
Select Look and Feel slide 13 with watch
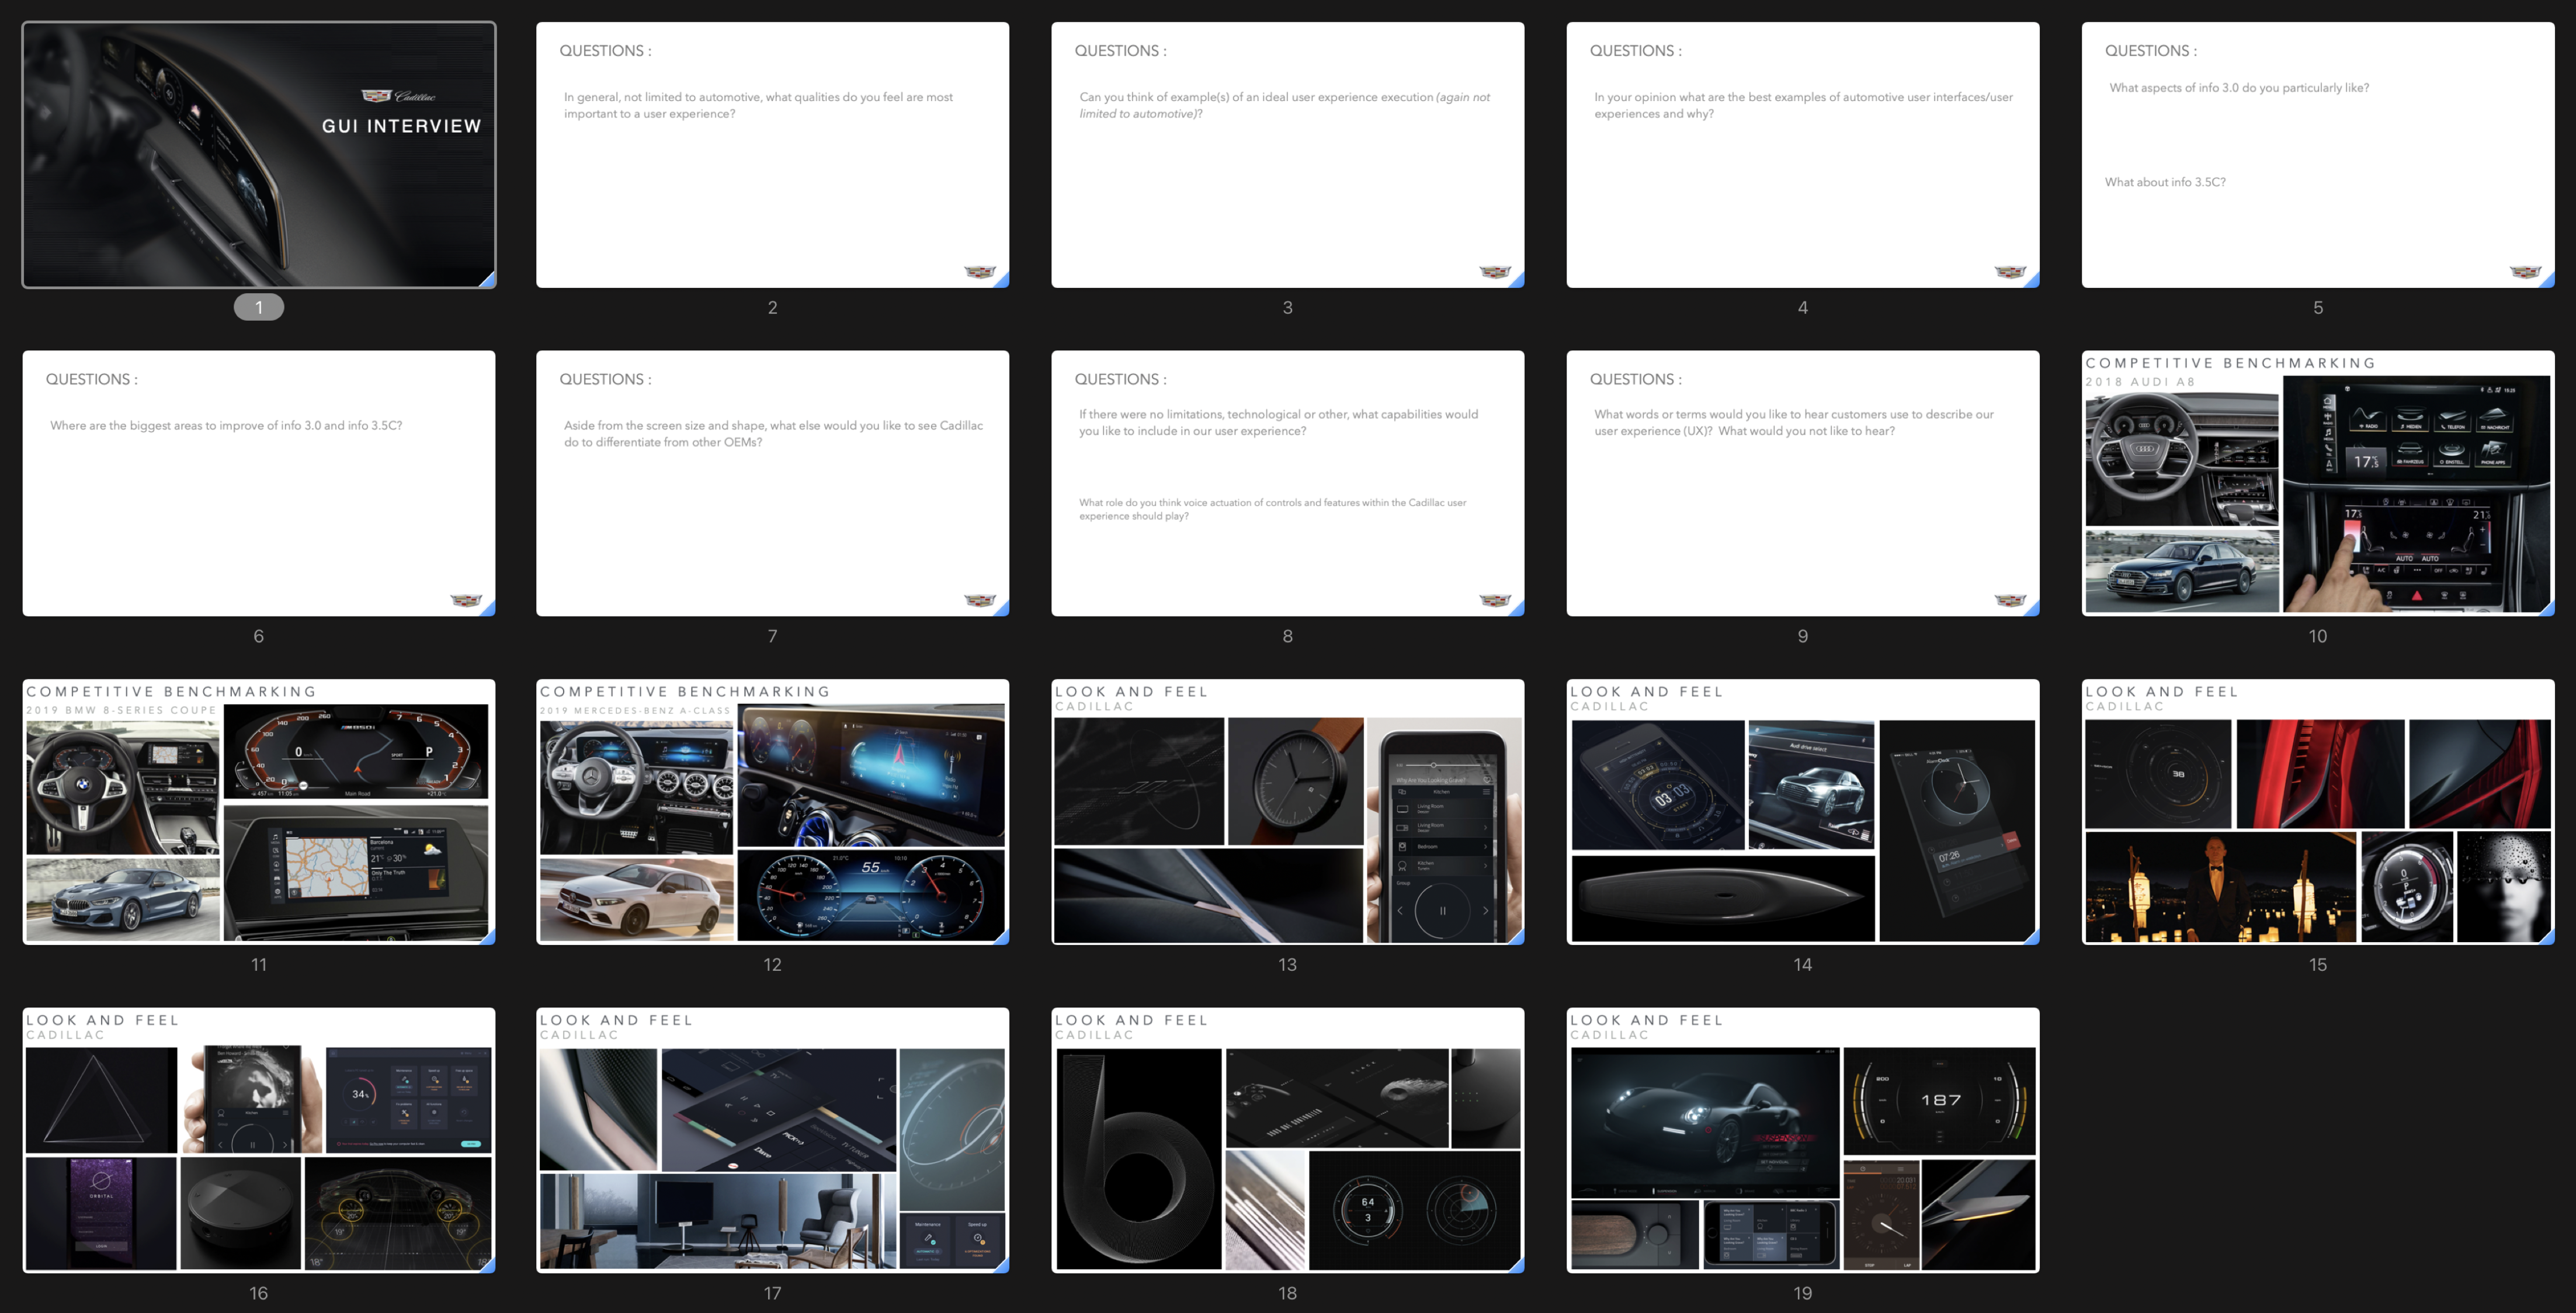pos(1287,811)
